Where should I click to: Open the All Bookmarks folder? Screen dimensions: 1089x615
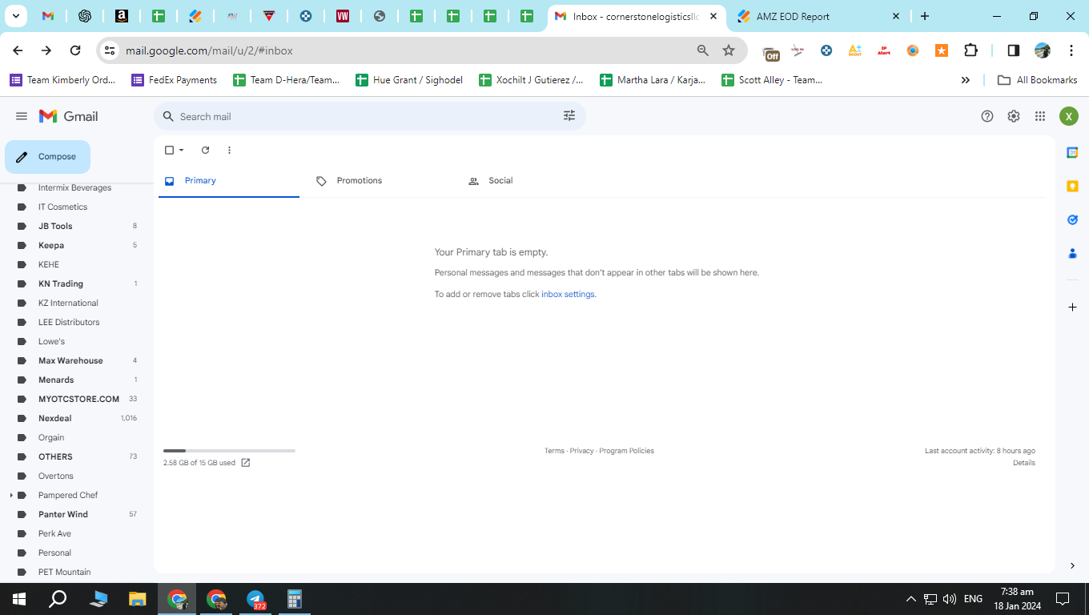click(1037, 80)
